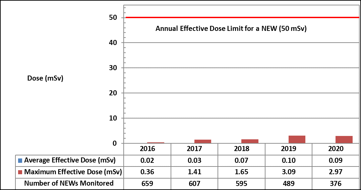Viewport: 361px width, 190px height.
Task: Click the NEWs monitored value 595
Action: pyautogui.click(x=242, y=183)
